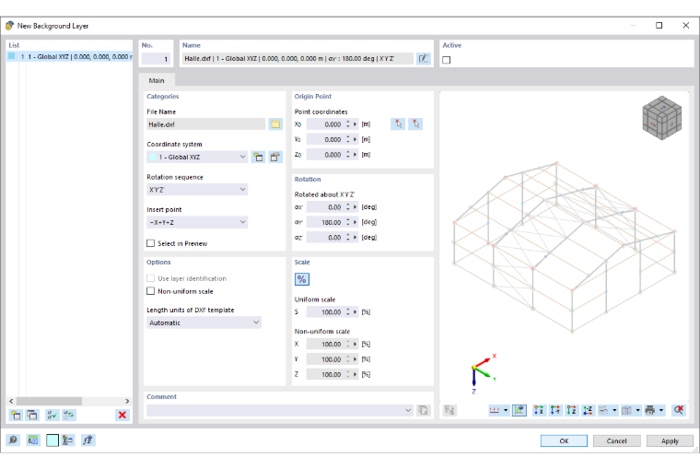Click the Cancel button
This screenshot has height=469, width=700.
(616, 440)
